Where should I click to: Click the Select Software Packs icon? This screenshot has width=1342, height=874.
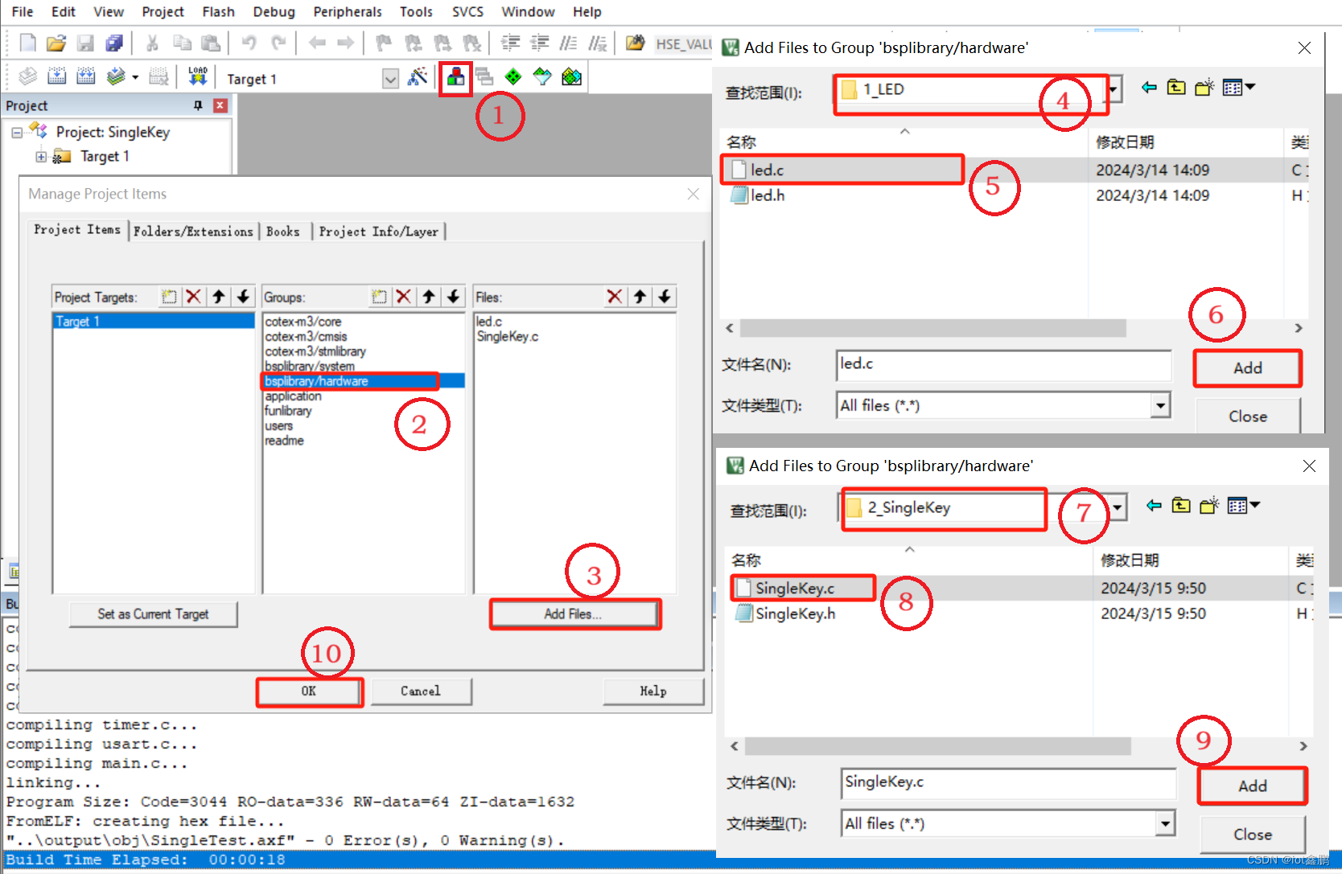542,77
